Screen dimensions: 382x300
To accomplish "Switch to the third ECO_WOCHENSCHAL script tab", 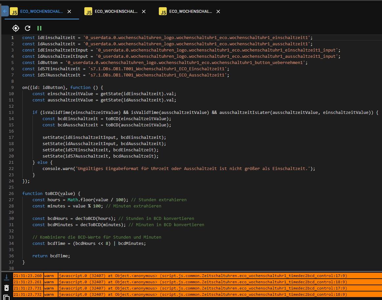I will 190,11.
